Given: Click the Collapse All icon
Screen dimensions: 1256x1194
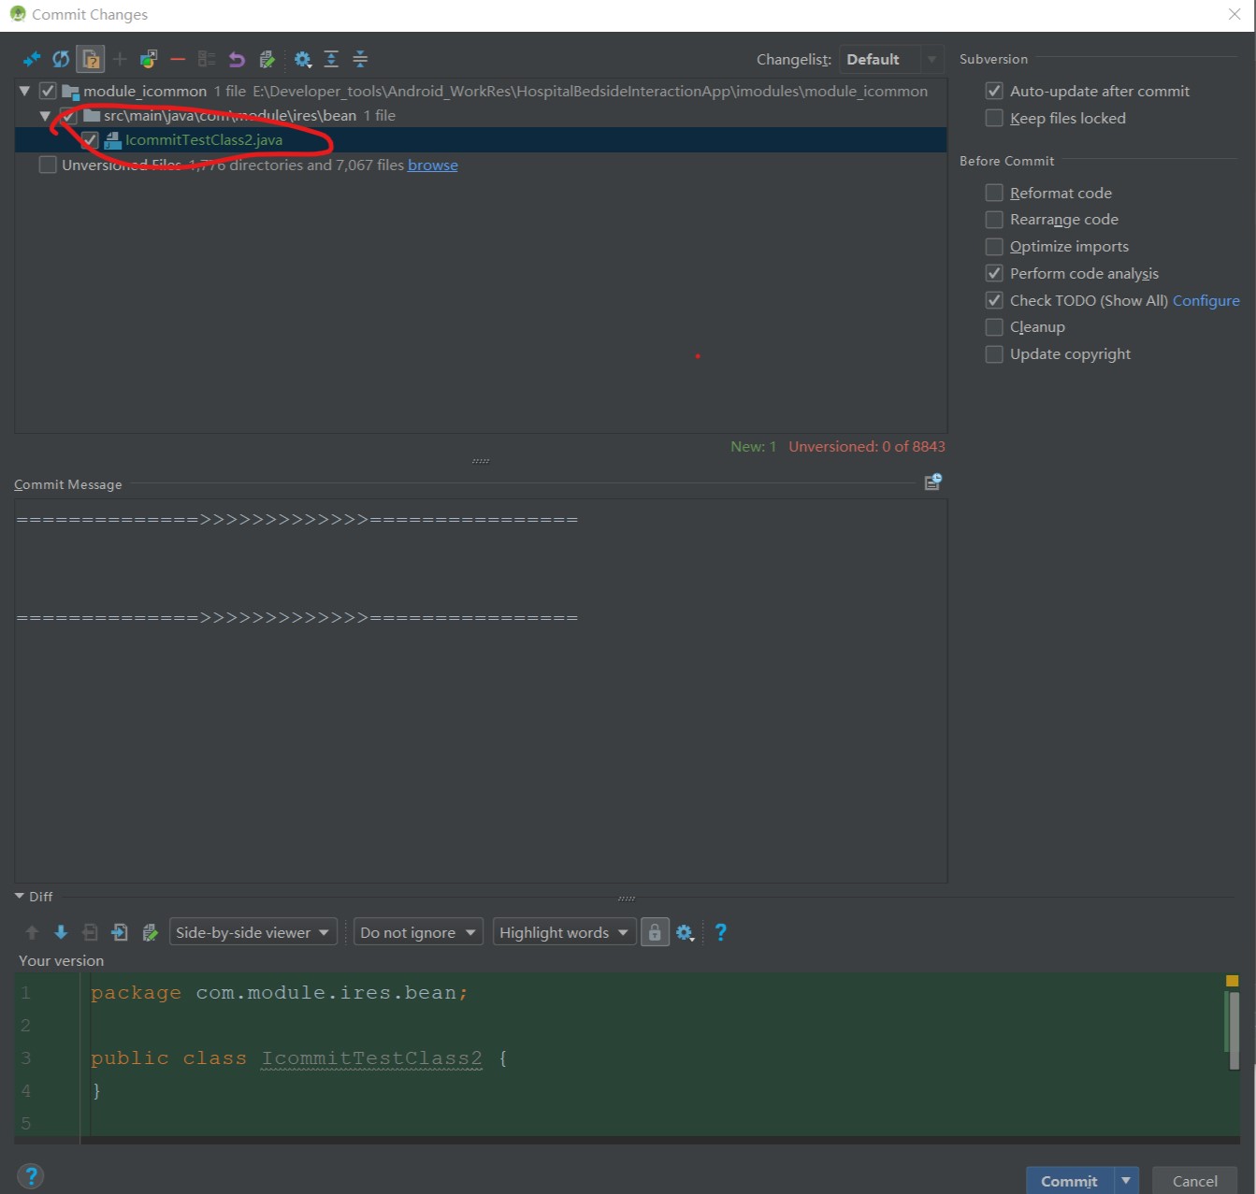Looking at the screenshot, I should click(360, 59).
